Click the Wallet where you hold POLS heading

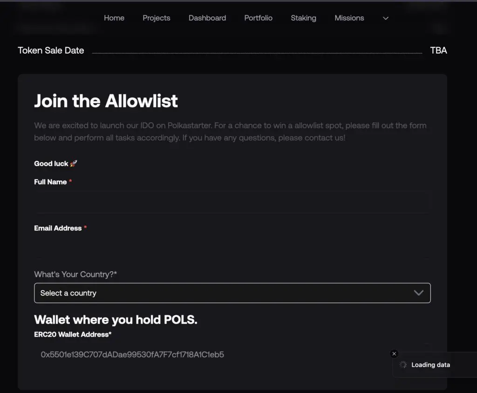(116, 320)
